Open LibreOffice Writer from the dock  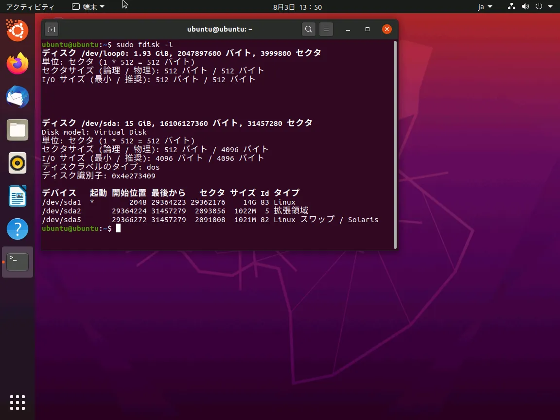pos(17,196)
